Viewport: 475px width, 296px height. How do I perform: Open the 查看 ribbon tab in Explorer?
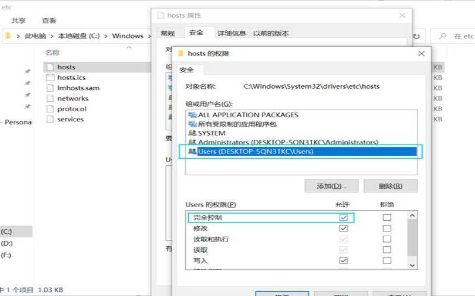(49, 21)
